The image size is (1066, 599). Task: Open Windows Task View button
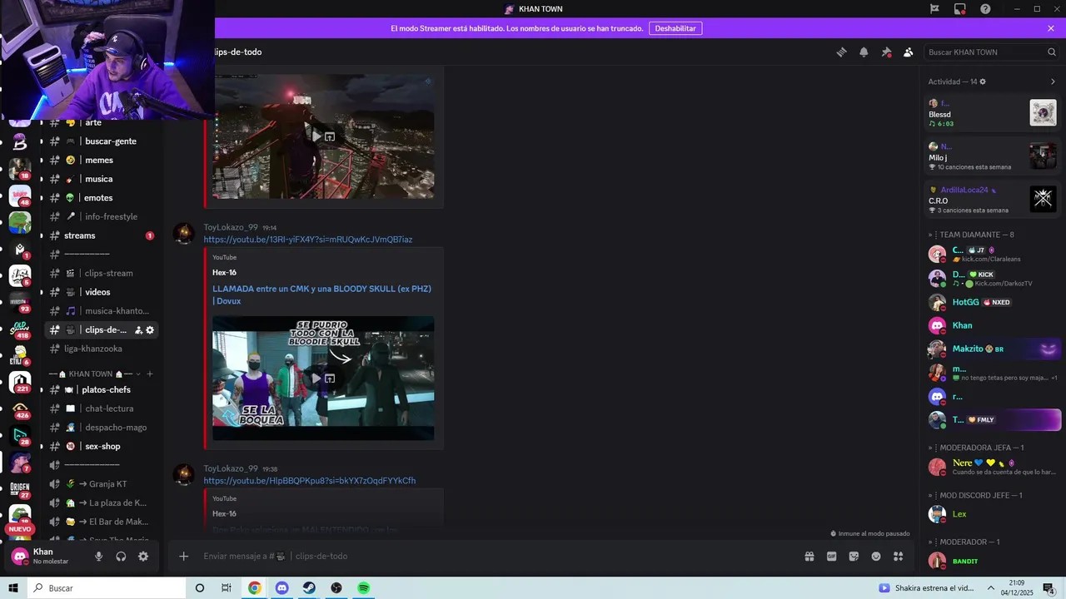pyautogui.click(x=227, y=588)
